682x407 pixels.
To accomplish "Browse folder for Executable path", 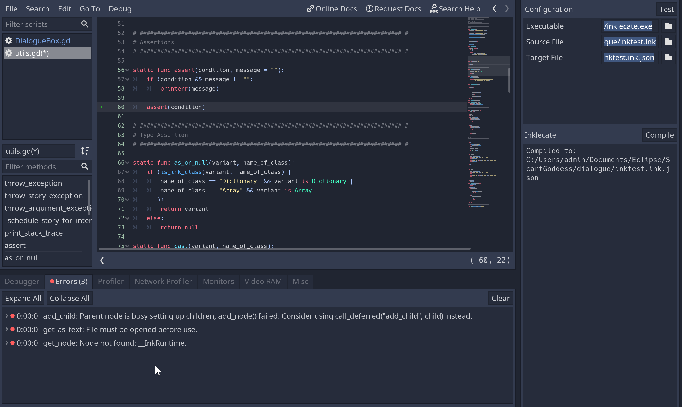I will pos(668,26).
